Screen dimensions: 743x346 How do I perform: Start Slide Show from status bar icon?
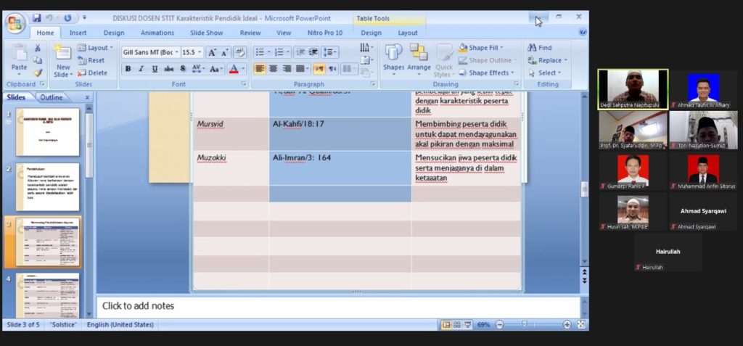468,325
